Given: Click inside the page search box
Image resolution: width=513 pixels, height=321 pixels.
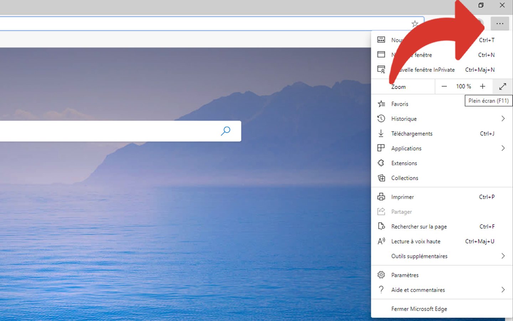Looking at the screenshot, I should click(107, 131).
